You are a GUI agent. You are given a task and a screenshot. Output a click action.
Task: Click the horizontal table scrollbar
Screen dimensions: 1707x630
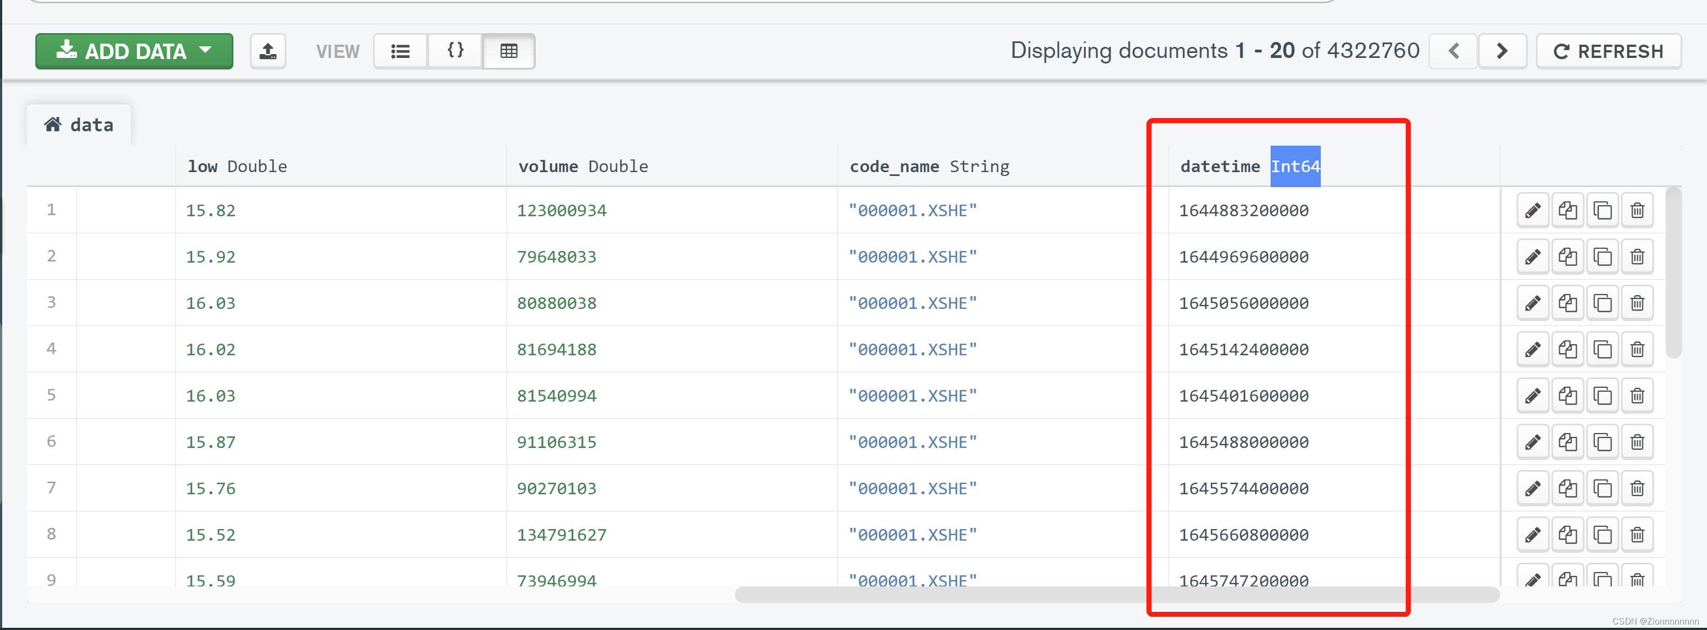1117,594
